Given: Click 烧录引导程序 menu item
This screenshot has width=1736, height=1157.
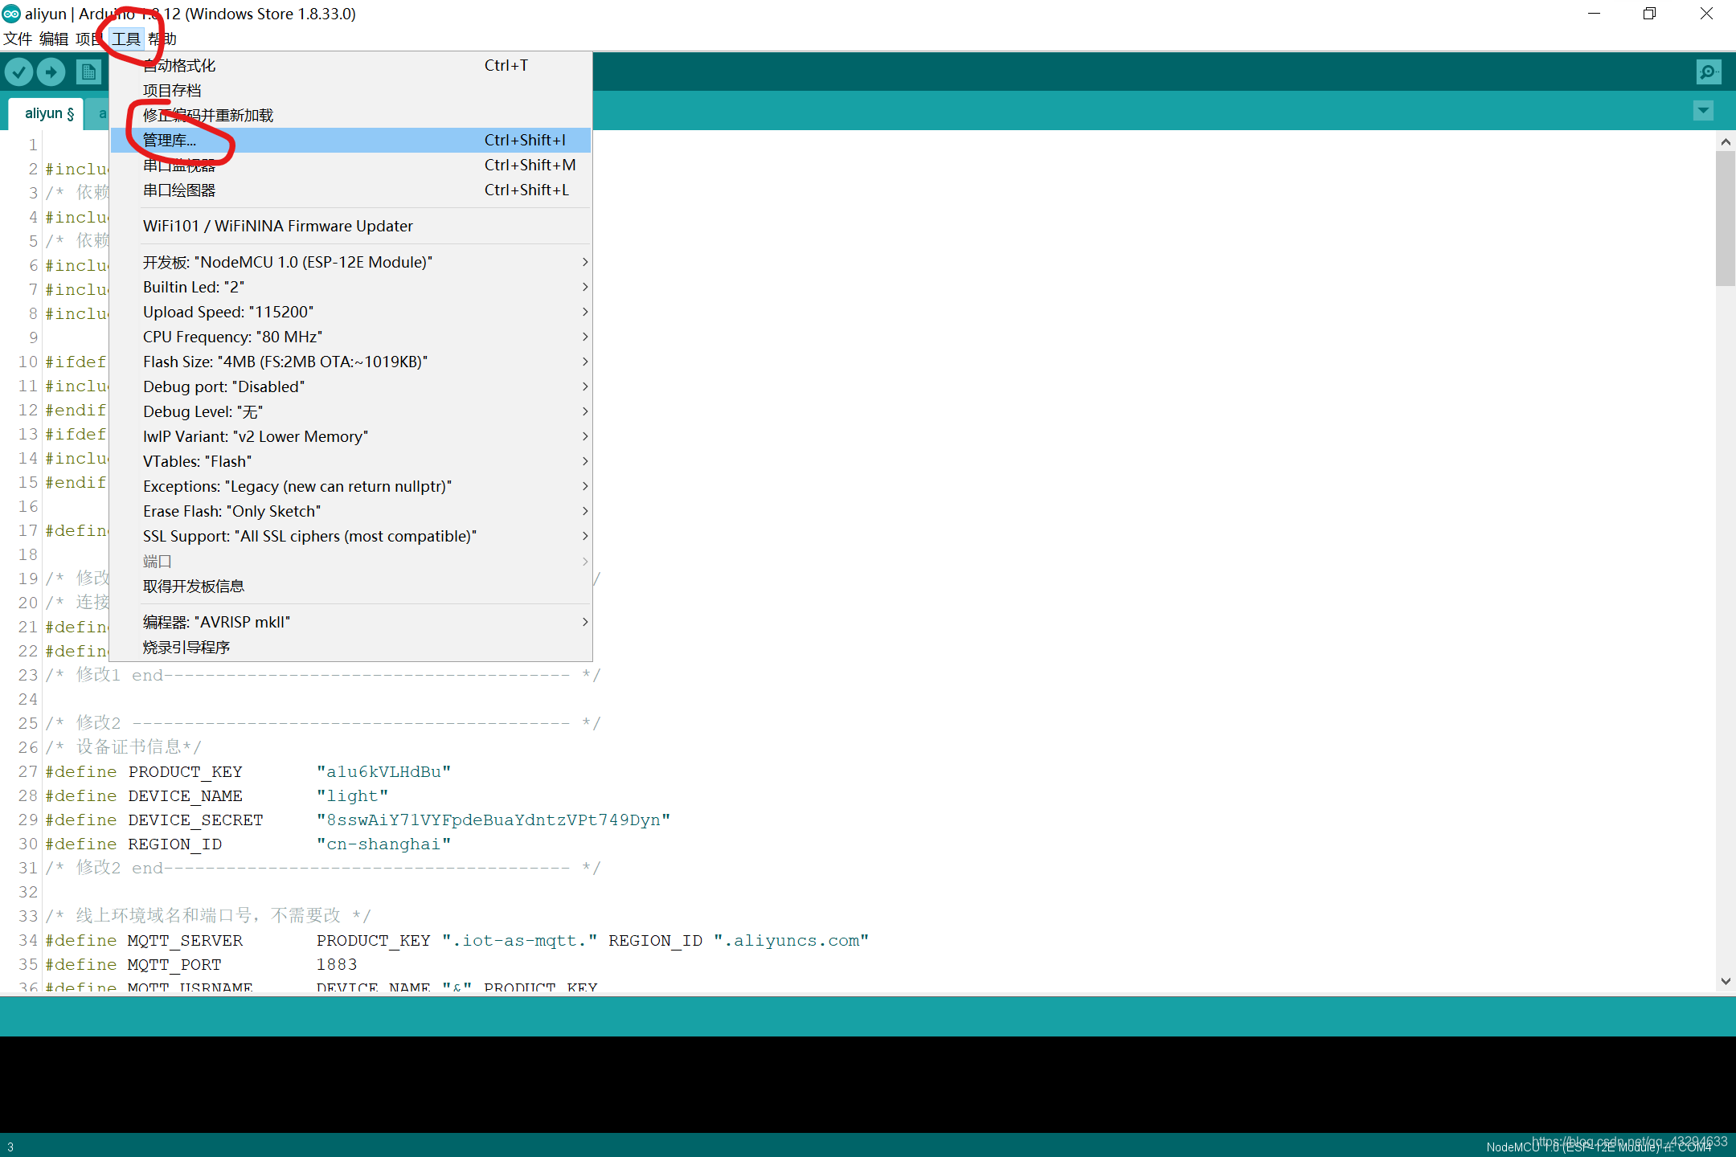Looking at the screenshot, I should coord(186,647).
